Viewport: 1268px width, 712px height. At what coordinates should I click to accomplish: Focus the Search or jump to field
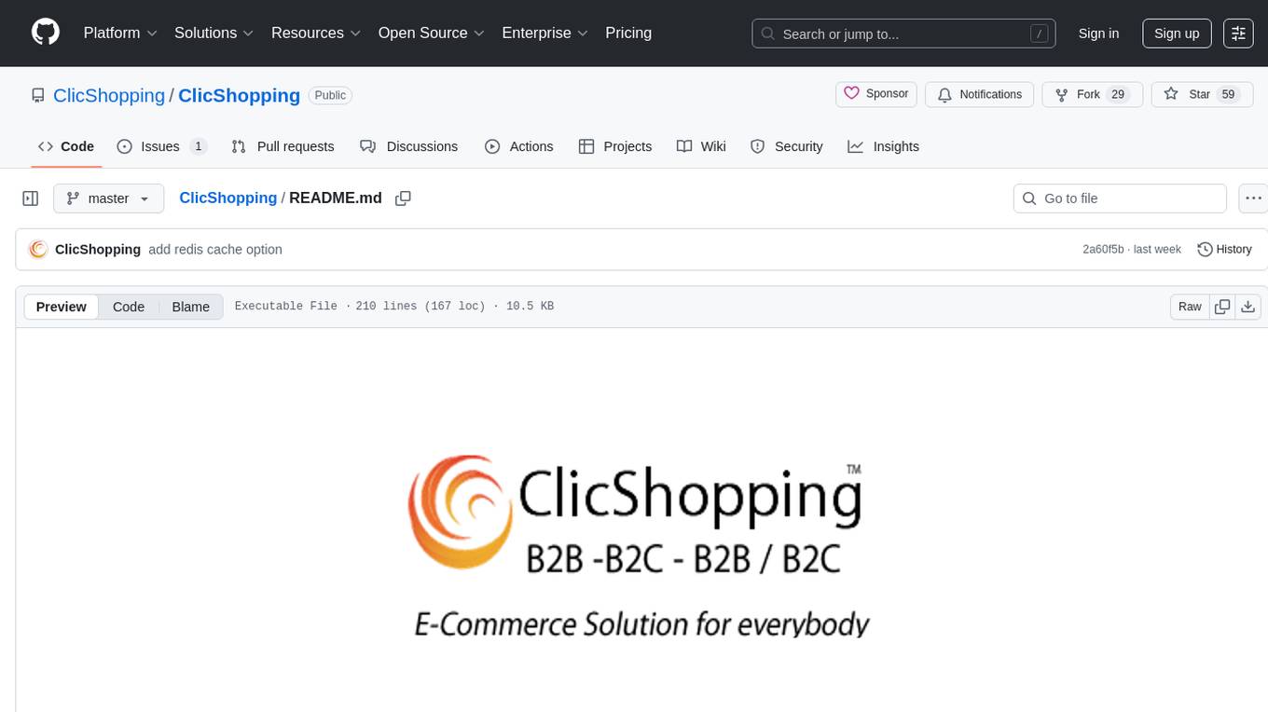pos(903,33)
